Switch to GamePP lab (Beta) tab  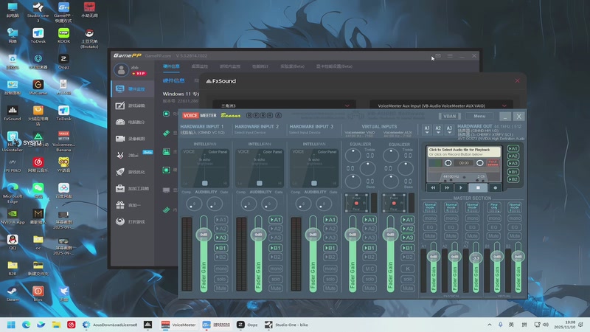(292, 66)
